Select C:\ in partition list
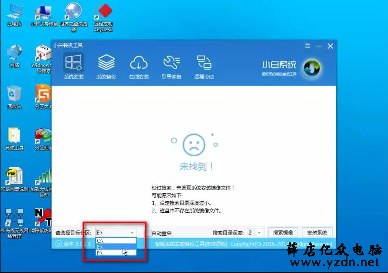This screenshot has height=273, width=388. coord(116,241)
